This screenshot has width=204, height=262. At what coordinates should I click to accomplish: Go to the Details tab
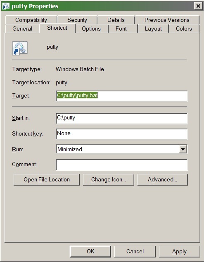pos(116,20)
